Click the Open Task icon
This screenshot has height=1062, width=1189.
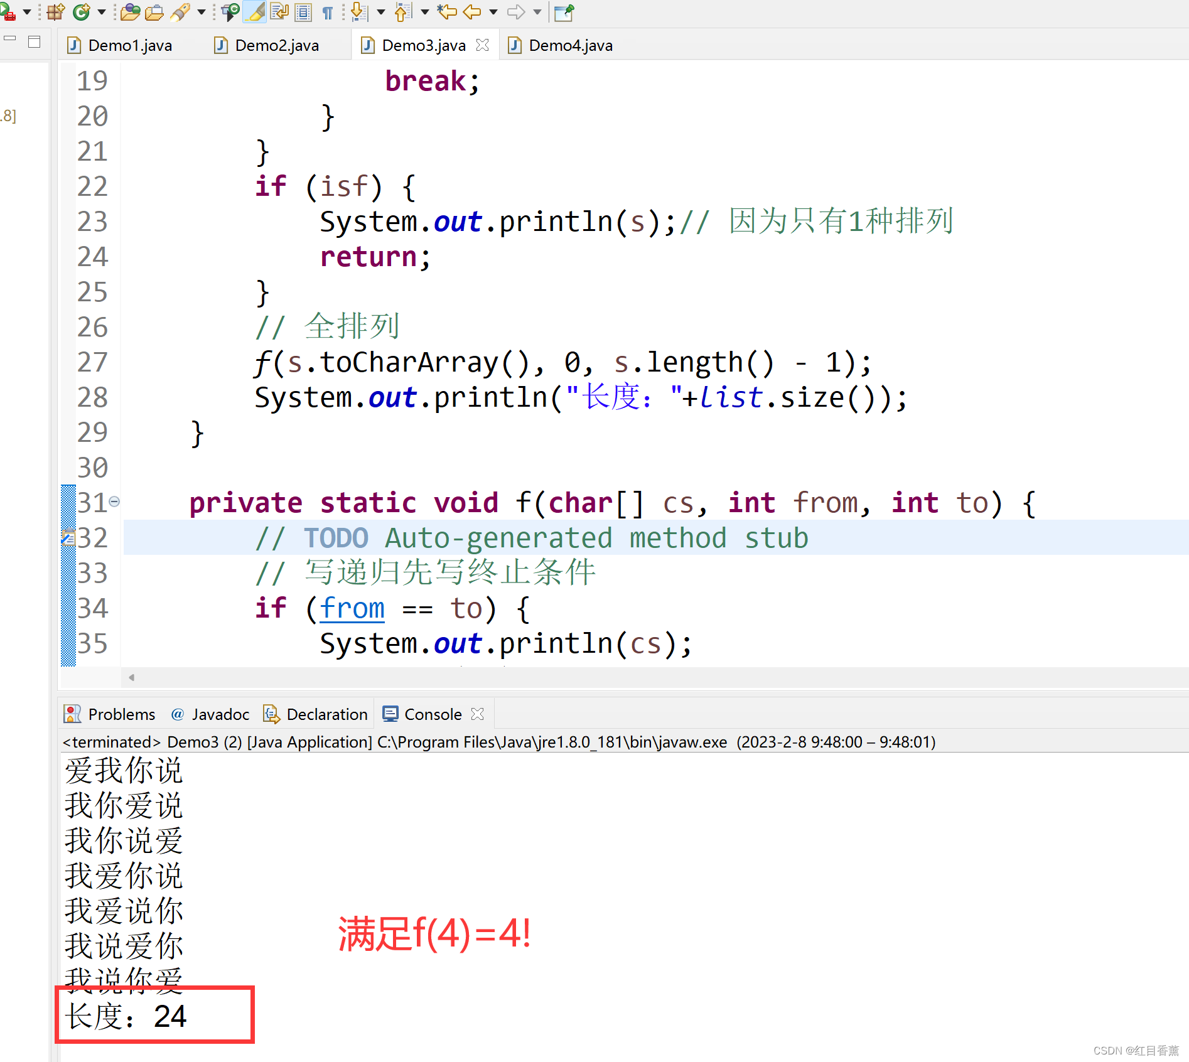tap(154, 11)
